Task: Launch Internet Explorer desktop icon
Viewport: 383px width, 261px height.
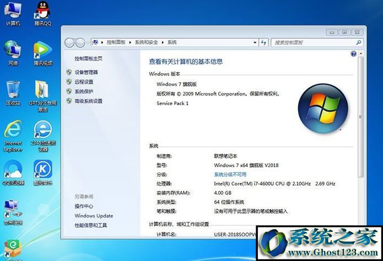Action: click(13, 136)
